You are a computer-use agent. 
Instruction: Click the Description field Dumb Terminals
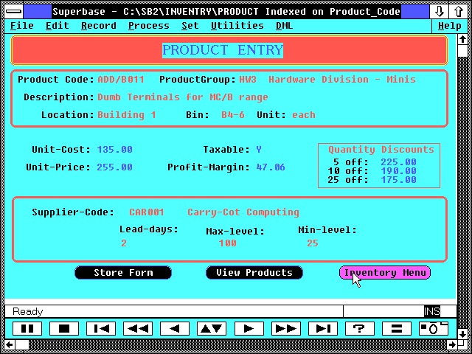[183, 97]
